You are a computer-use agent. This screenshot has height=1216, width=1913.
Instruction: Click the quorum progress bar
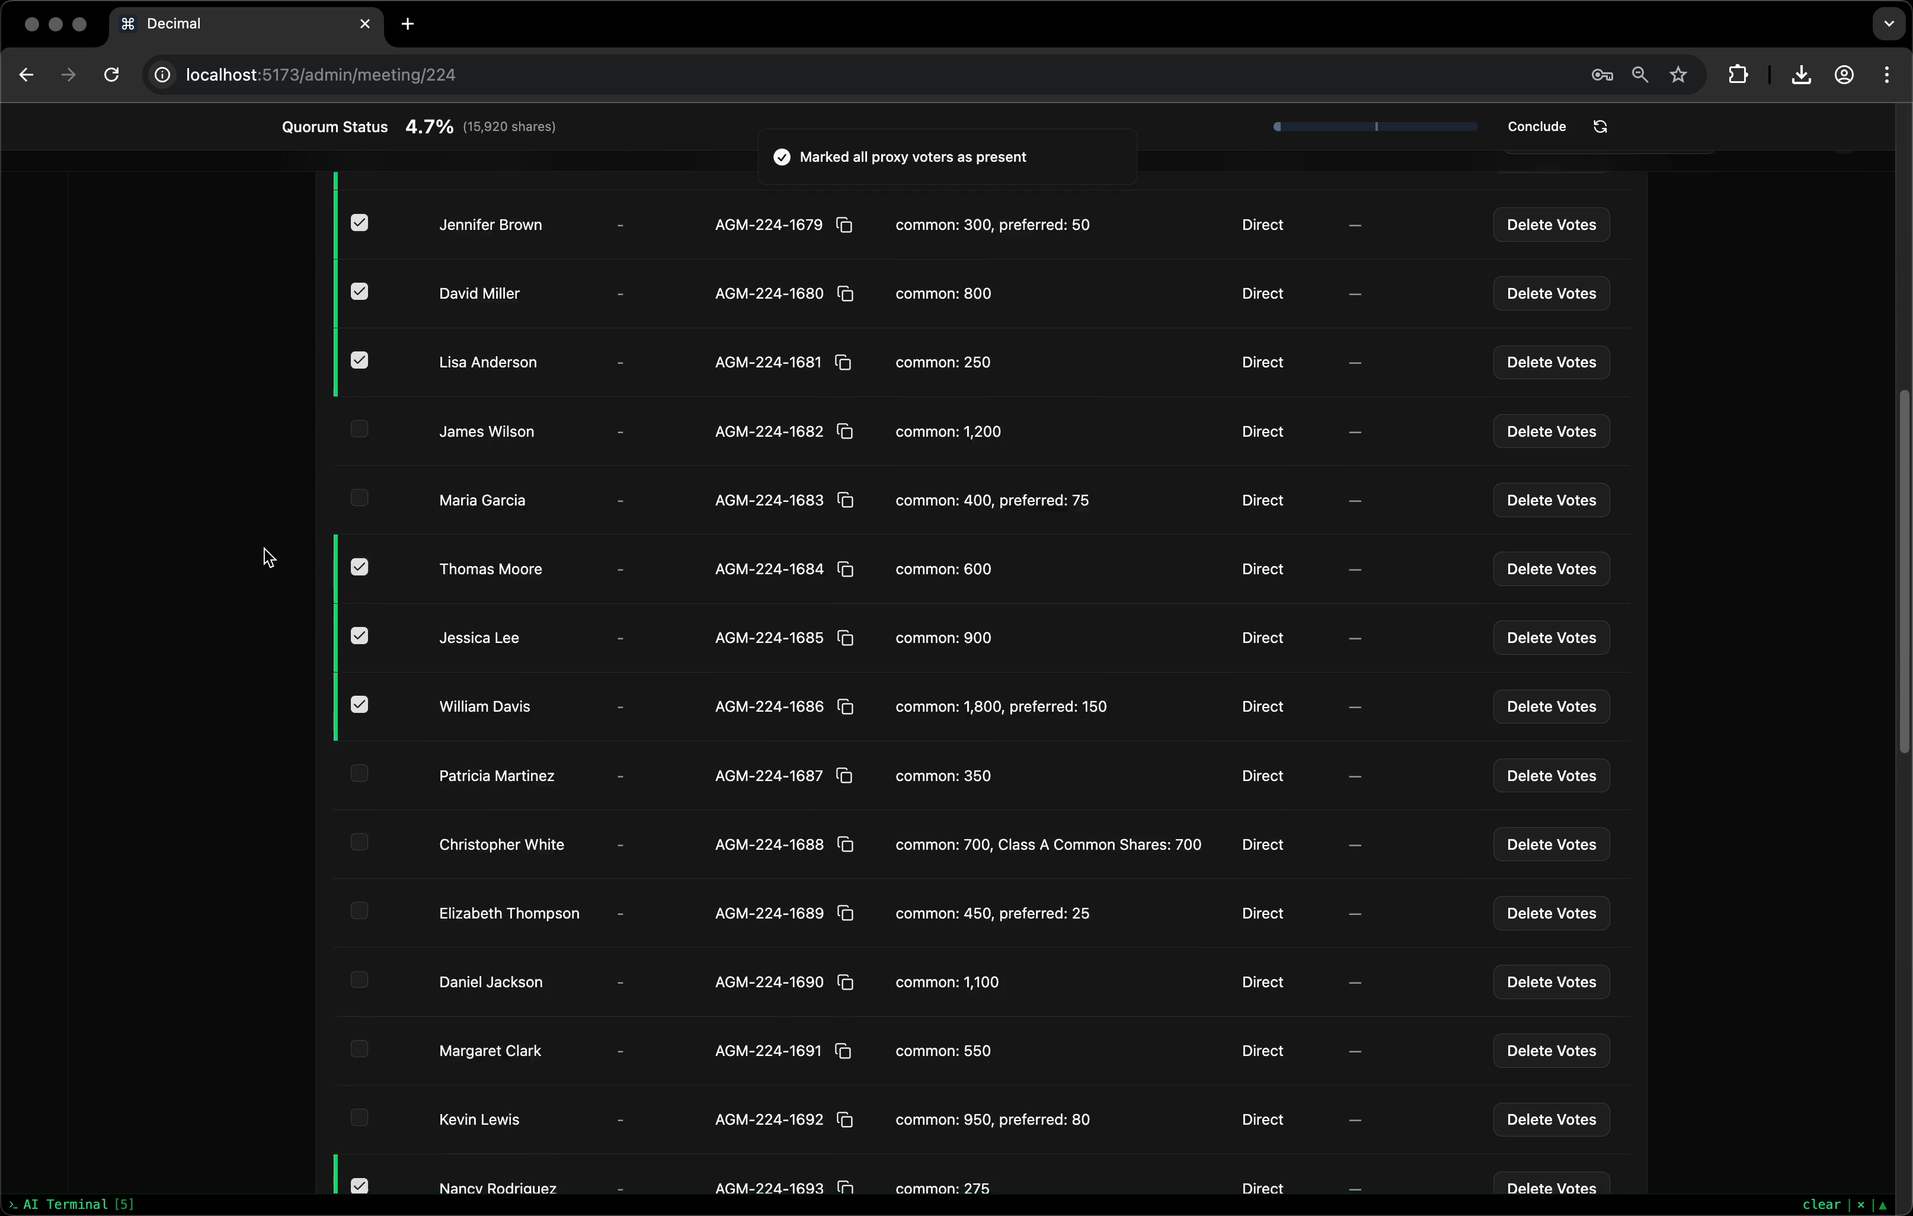pos(1375,127)
